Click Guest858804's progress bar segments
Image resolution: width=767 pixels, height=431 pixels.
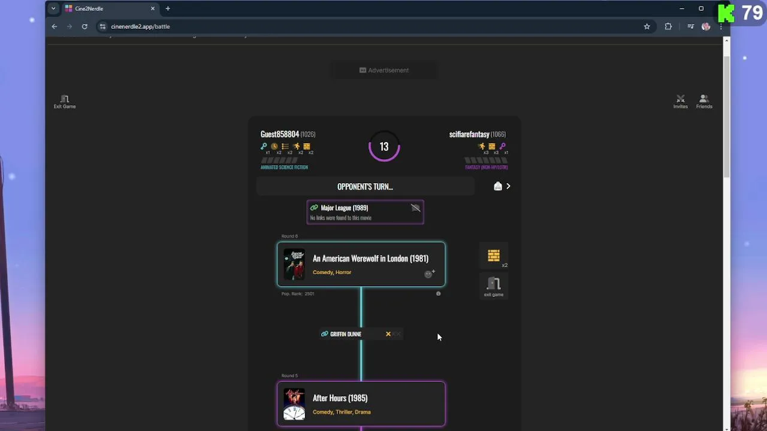pyautogui.click(x=279, y=160)
